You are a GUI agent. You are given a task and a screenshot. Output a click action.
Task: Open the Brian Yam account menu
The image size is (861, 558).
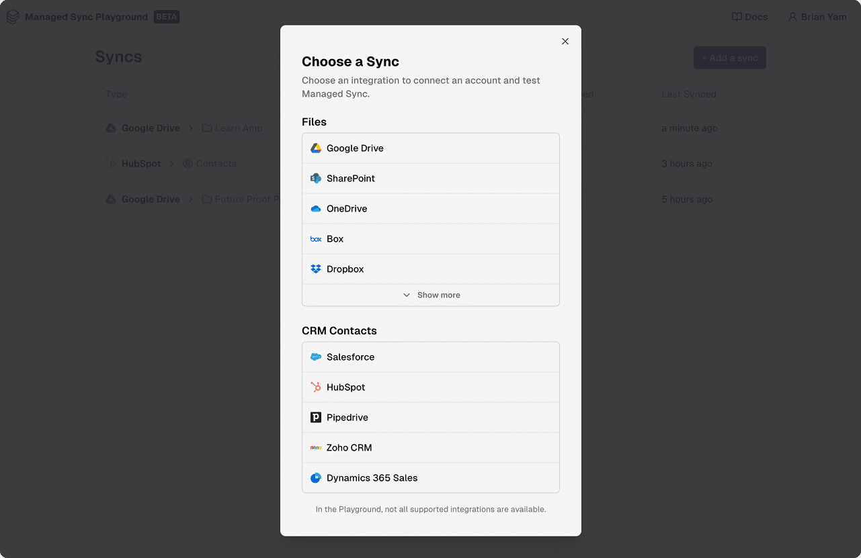pos(817,17)
